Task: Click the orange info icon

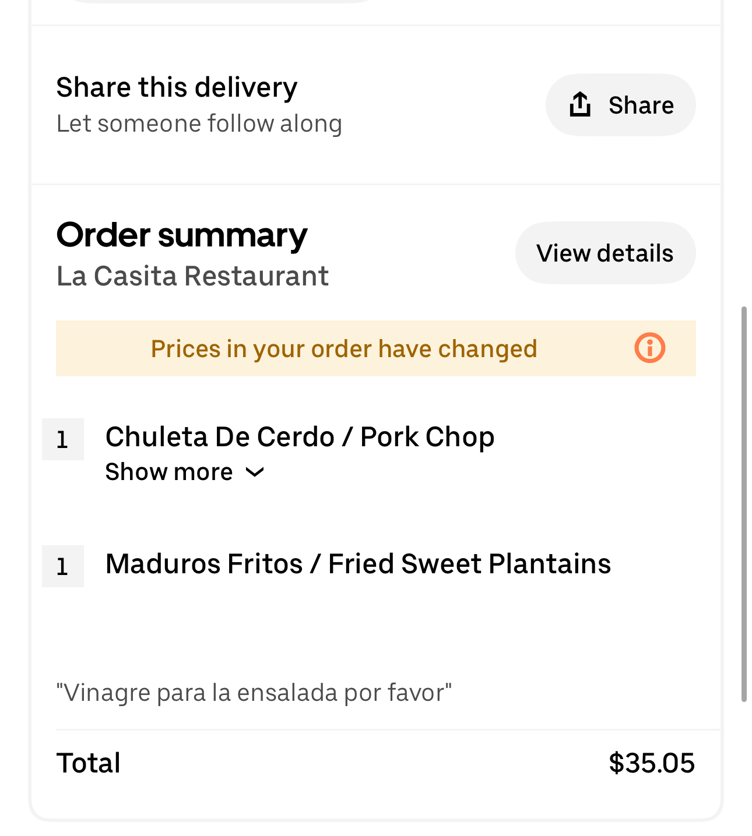Action: click(x=649, y=348)
